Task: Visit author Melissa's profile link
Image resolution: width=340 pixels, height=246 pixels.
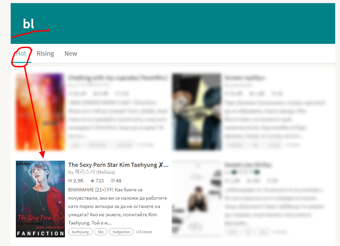Action: (x=95, y=172)
